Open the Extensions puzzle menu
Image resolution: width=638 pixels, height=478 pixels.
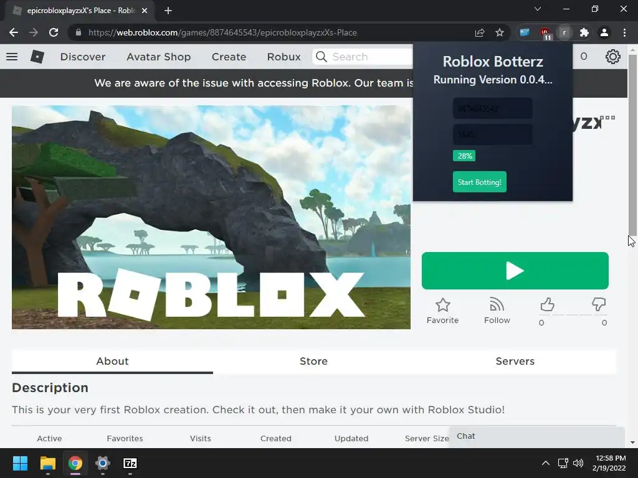click(x=584, y=32)
